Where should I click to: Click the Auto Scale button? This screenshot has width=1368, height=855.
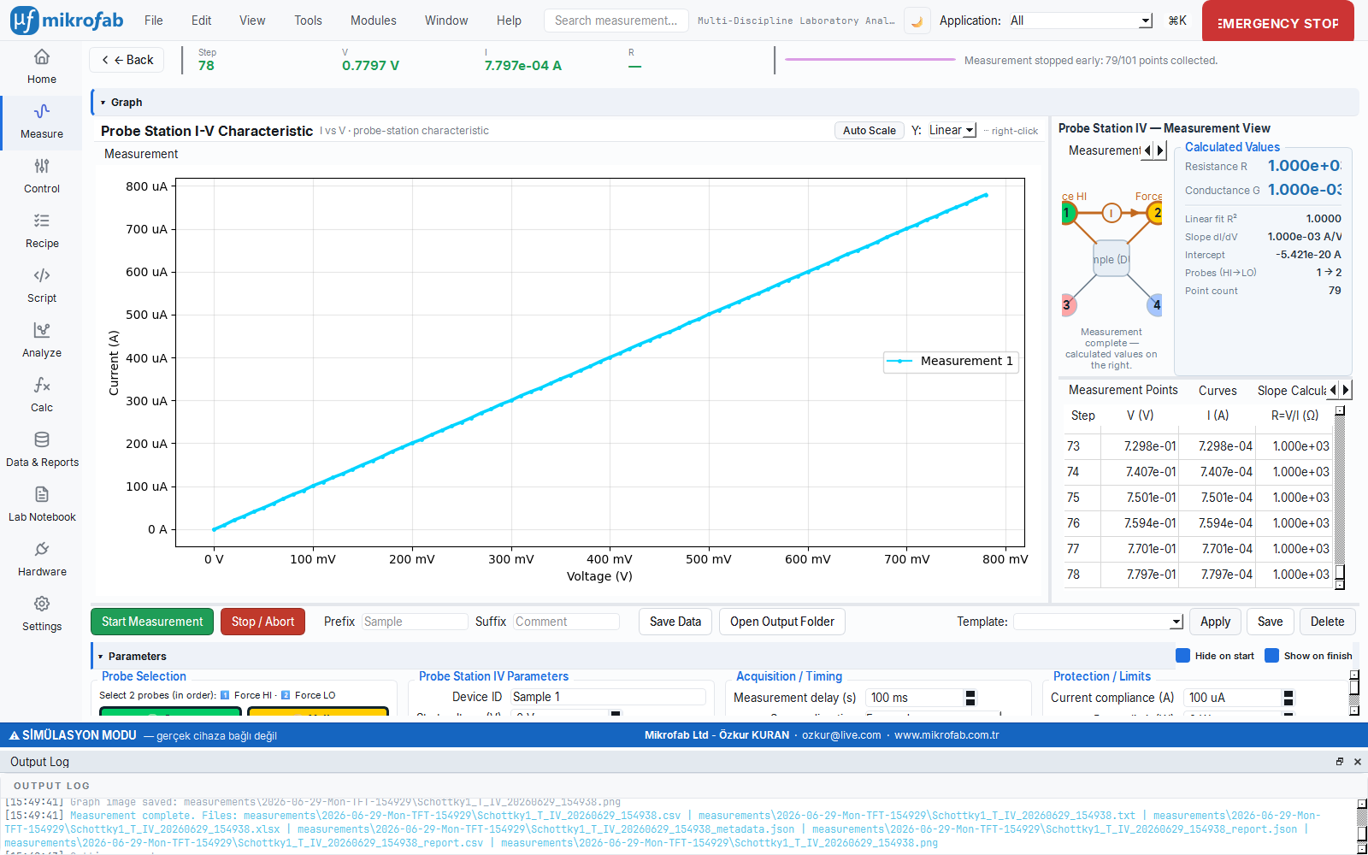click(x=869, y=131)
